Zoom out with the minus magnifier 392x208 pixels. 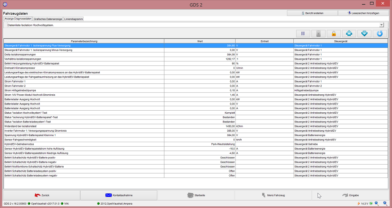(x=377, y=204)
